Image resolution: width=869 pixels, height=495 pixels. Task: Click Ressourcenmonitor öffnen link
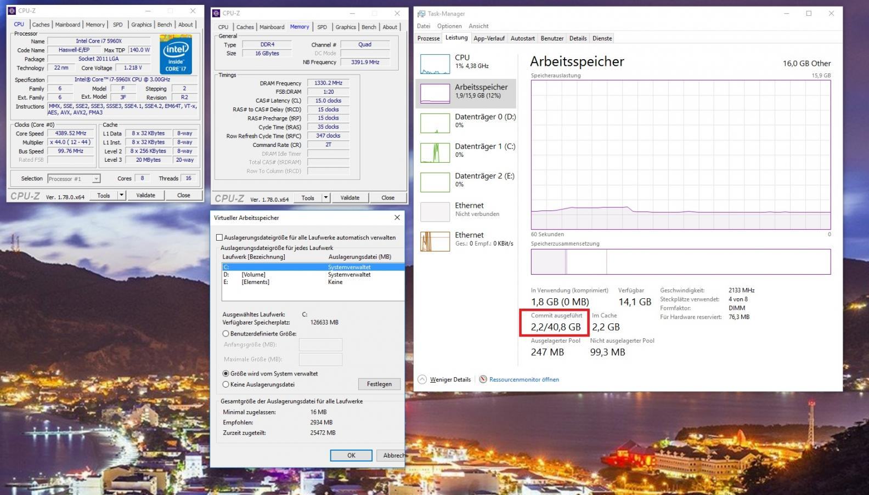coord(524,379)
